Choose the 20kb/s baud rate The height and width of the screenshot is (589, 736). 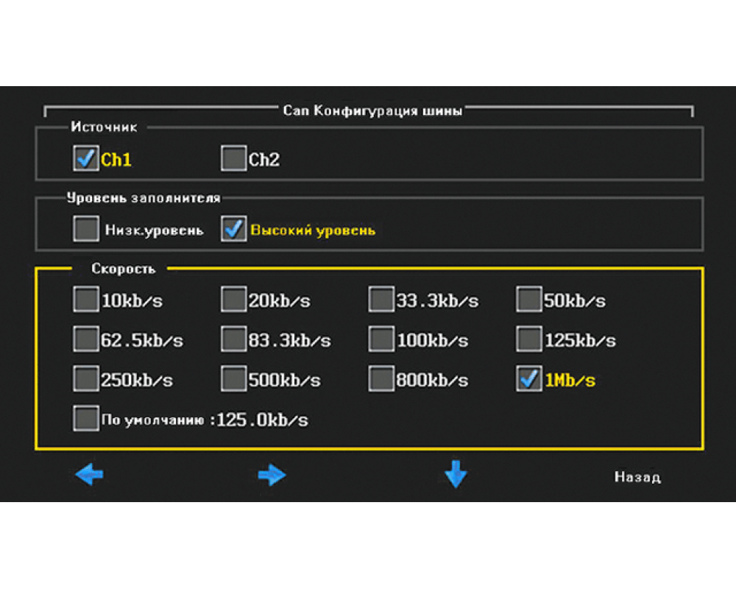(x=233, y=300)
